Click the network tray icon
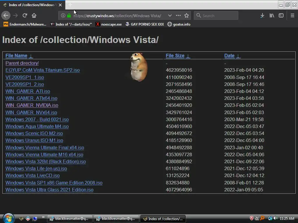This screenshot has width=298, height=223. click(x=270, y=218)
